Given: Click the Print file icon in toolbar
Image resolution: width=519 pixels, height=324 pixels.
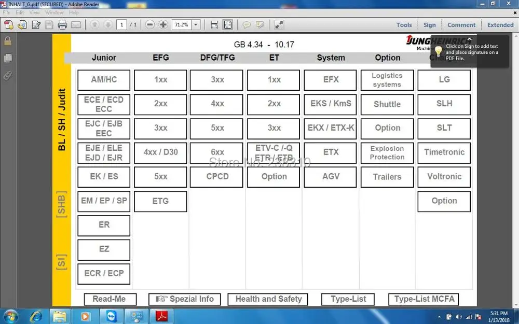Looking at the screenshot, I should pyautogui.click(x=62, y=25).
